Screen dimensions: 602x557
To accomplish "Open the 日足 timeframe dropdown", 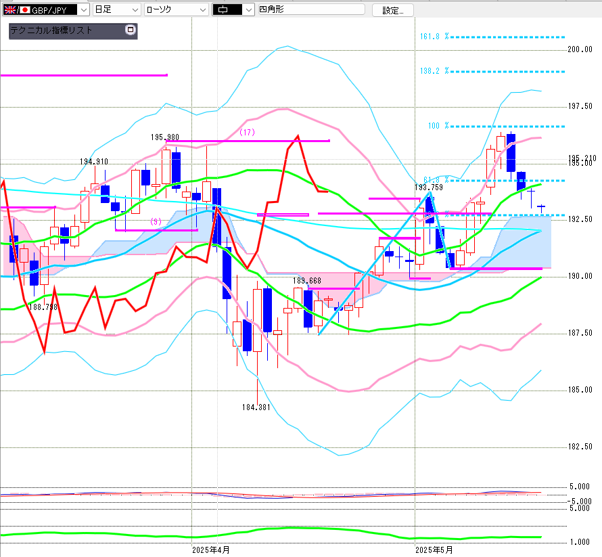I will [117, 9].
